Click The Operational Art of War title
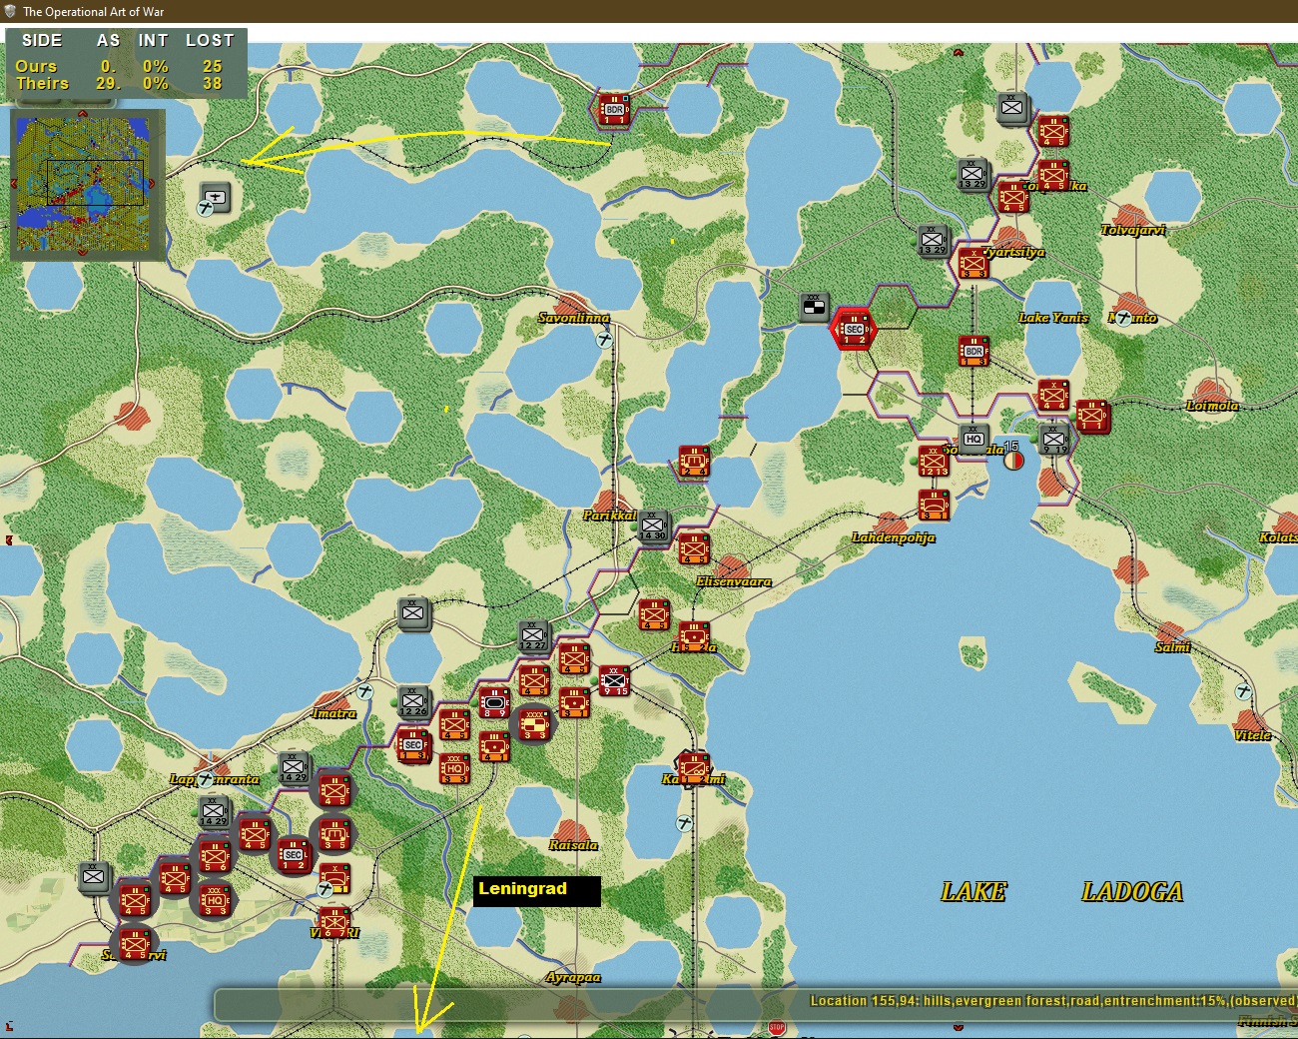 (93, 11)
